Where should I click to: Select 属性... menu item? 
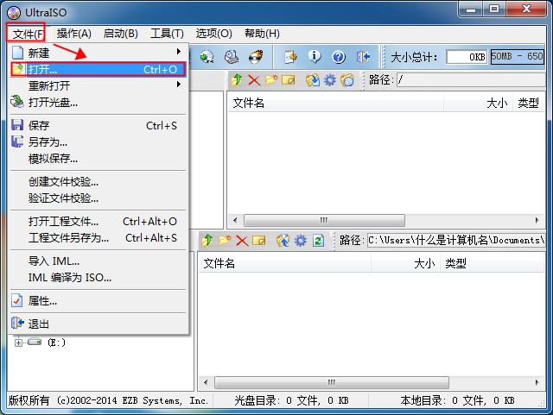99,301
